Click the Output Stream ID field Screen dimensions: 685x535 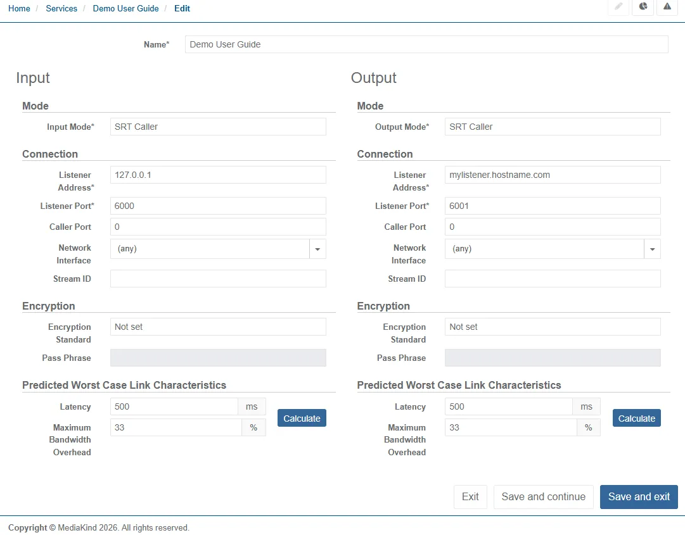point(553,279)
